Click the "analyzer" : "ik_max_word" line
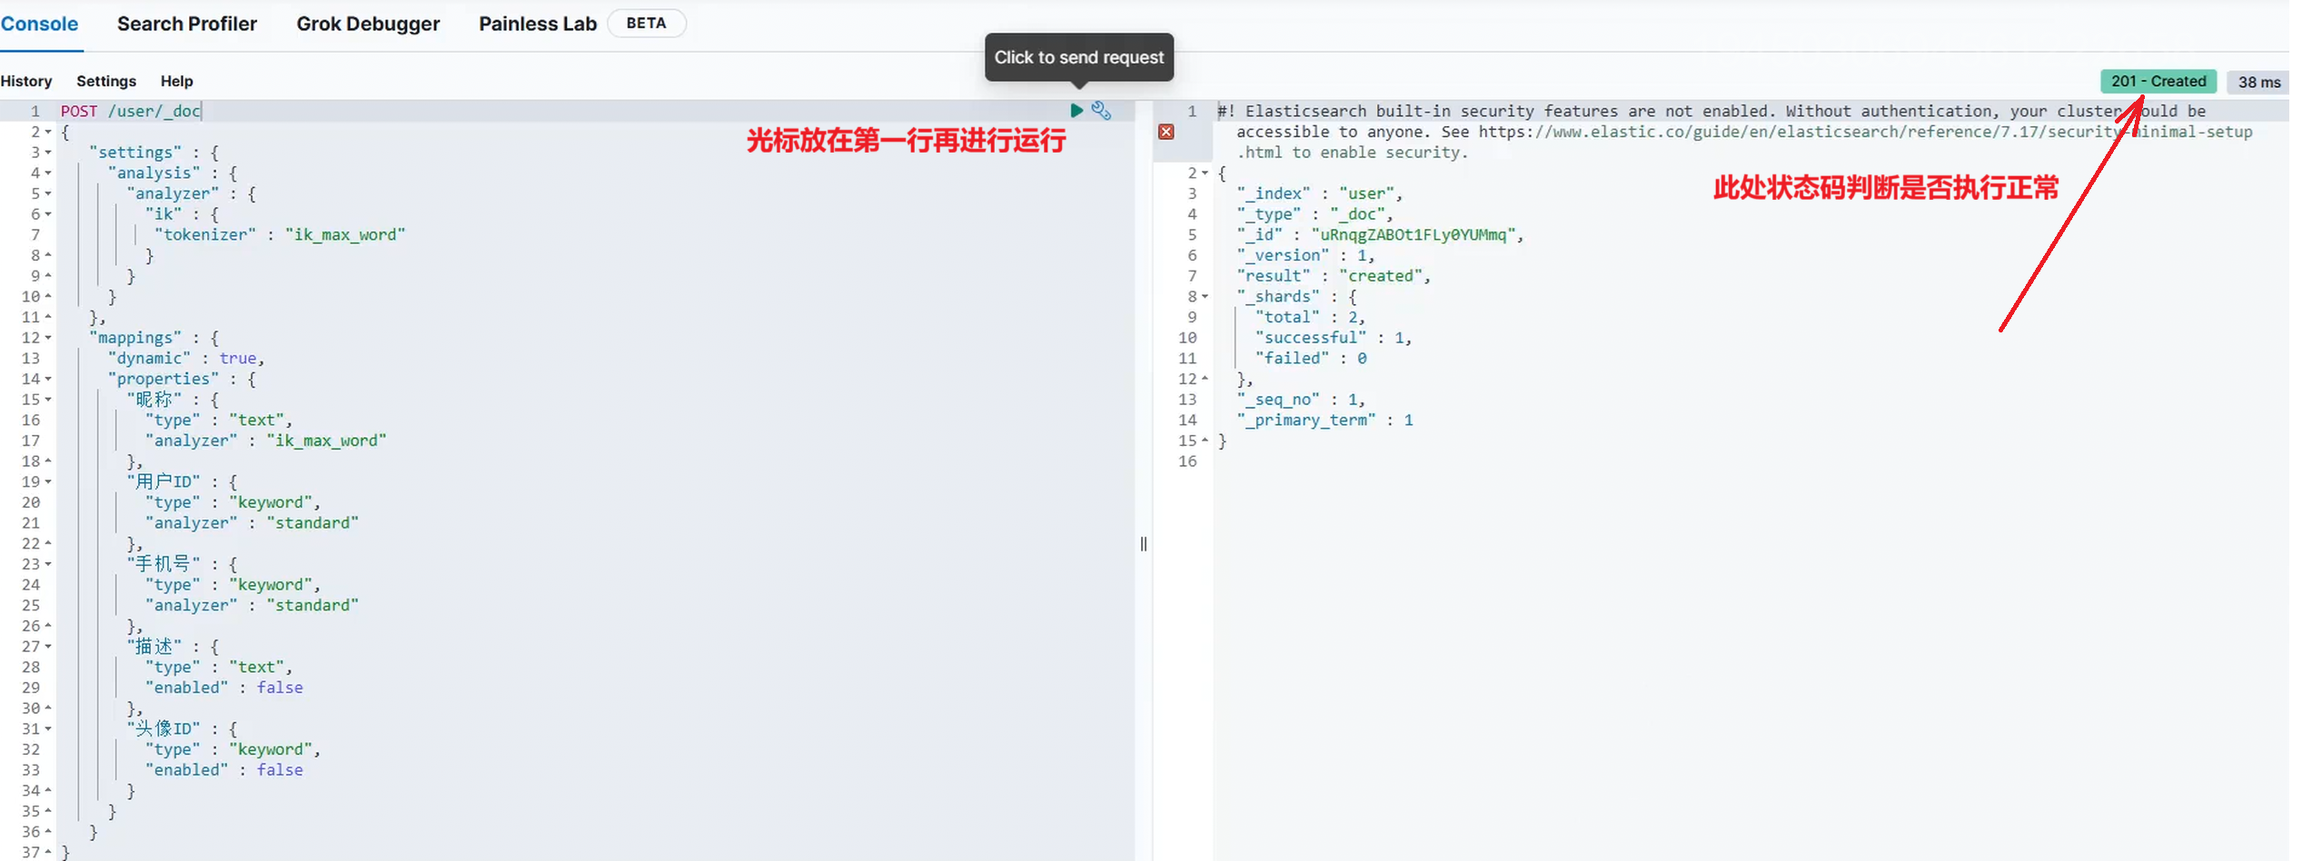The width and height of the screenshot is (2302, 861). (266, 440)
